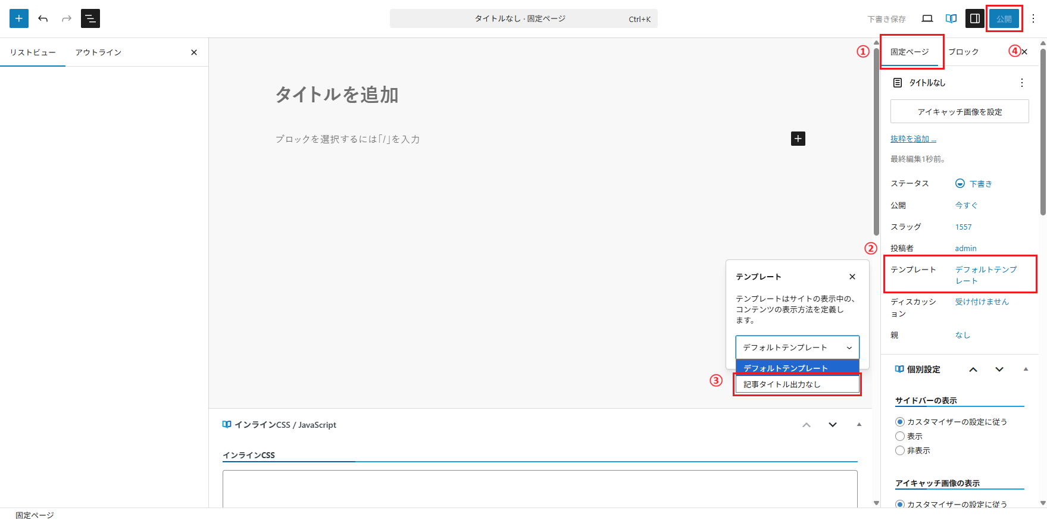Click the editor canvas vertical scrollbar
The width and height of the screenshot is (1047, 520).
tap(876, 143)
